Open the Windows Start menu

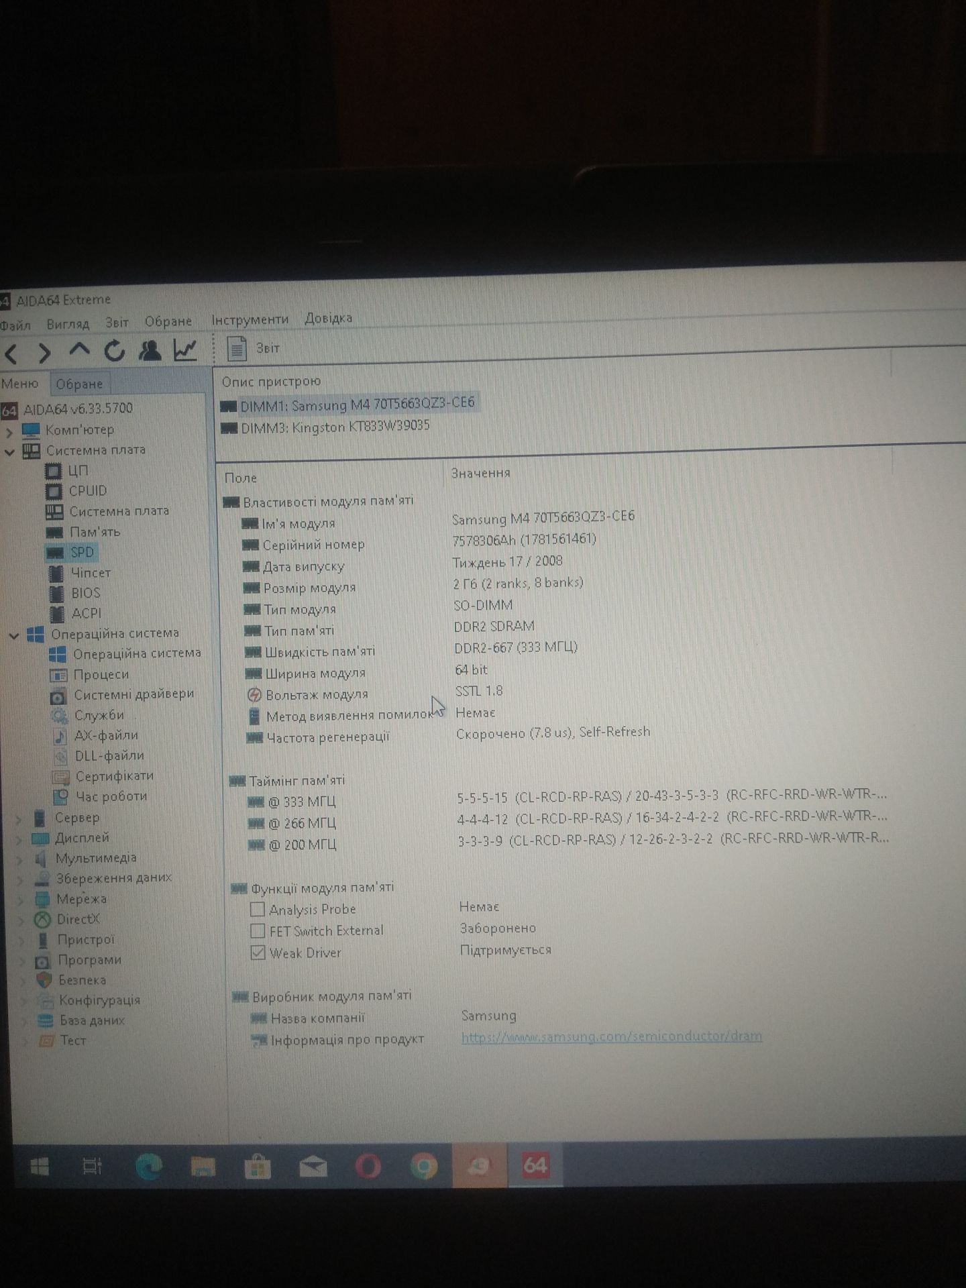pyautogui.click(x=39, y=1167)
